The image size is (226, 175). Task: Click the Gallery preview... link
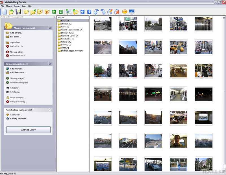pos(19,119)
